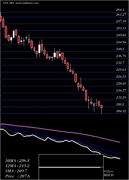The width and height of the screenshot is (129, 180).
Task: Select the 232.7 price level label
Action: [x=120, y=63]
